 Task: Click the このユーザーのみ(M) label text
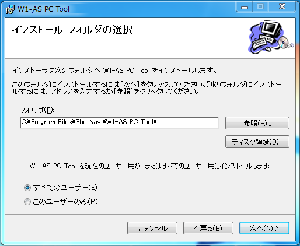(x=65, y=202)
